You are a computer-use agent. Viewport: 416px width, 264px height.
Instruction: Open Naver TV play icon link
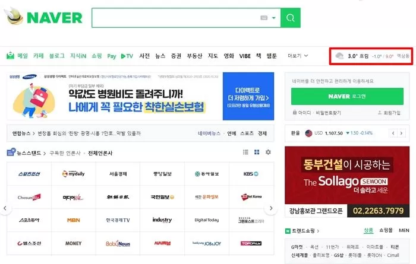pyautogui.click(x=127, y=56)
